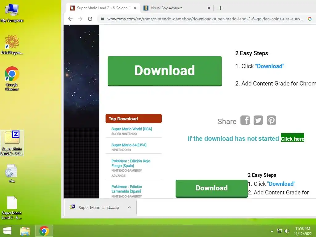
Task: Select extracted Super Mario Land 2 blank file icon
Action: (12, 208)
